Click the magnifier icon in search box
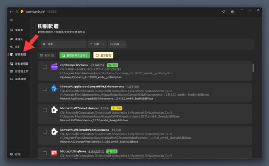This screenshot has height=166, width=269. point(44,44)
